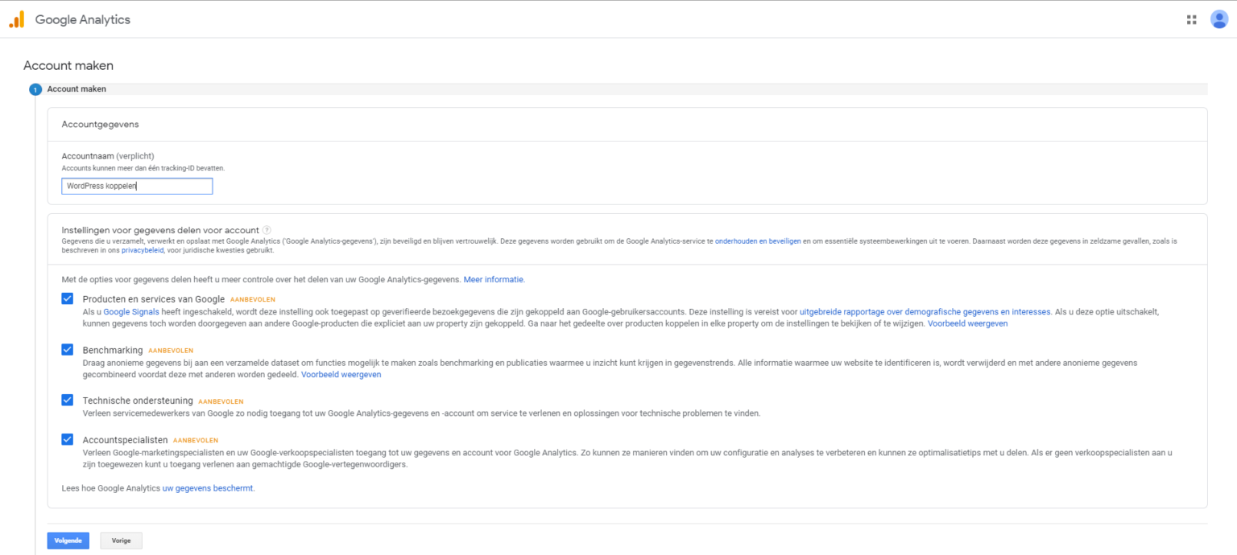The height and width of the screenshot is (555, 1237).
Task: Open the uw gegevens beschermt link
Action: 207,487
